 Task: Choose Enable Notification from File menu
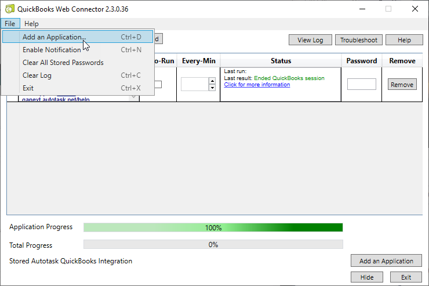[52, 50]
